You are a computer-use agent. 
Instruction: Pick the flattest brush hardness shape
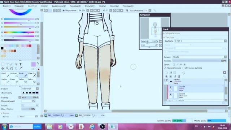point(37,93)
